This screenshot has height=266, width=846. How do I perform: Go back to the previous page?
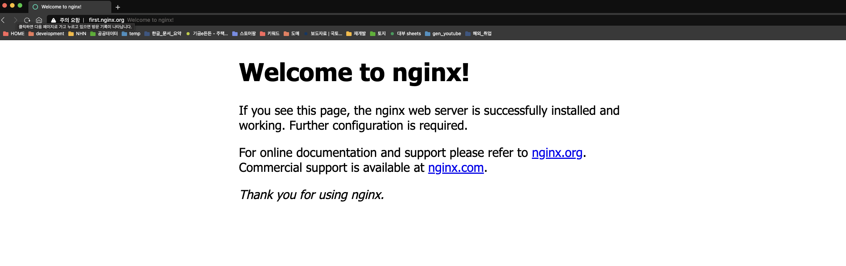click(3, 20)
